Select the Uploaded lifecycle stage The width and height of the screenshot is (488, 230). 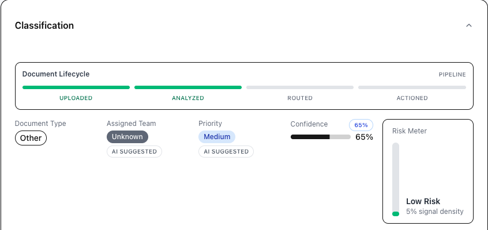[x=76, y=98]
